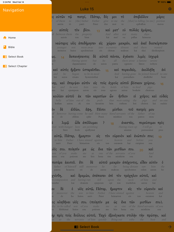Click the verse 13 number marker

98,31
